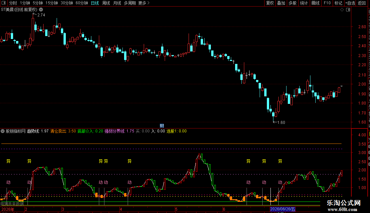The image size is (370, 213).
Task: Click the 清仓卖出: 3.50 label
Action: (x=63, y=131)
